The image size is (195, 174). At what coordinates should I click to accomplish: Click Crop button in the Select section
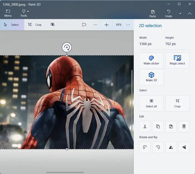click(177, 103)
